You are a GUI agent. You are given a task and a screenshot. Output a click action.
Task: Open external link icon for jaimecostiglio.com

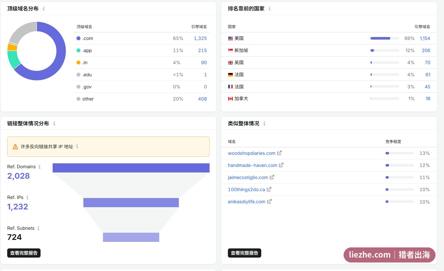click(x=272, y=177)
